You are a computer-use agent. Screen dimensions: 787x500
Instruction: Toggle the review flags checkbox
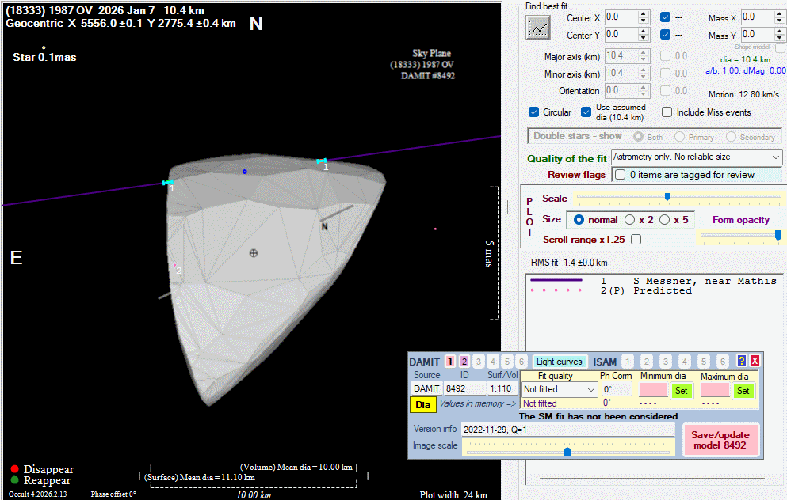tap(620, 174)
